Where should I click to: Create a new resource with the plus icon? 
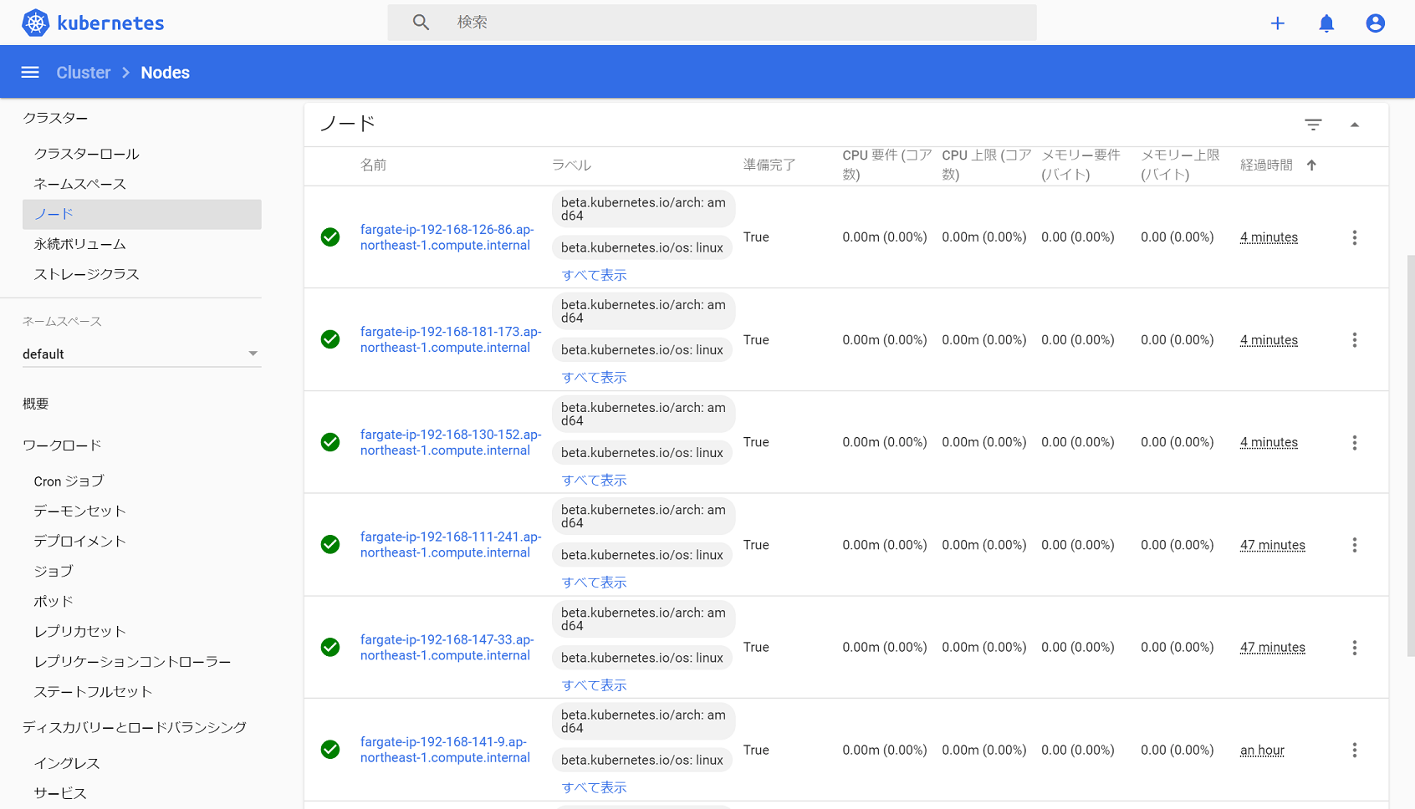coord(1277,23)
